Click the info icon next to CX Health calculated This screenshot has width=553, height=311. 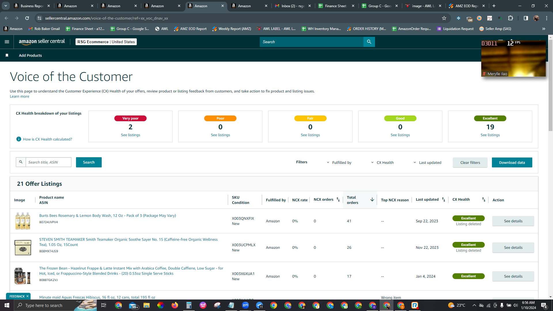[19, 139]
